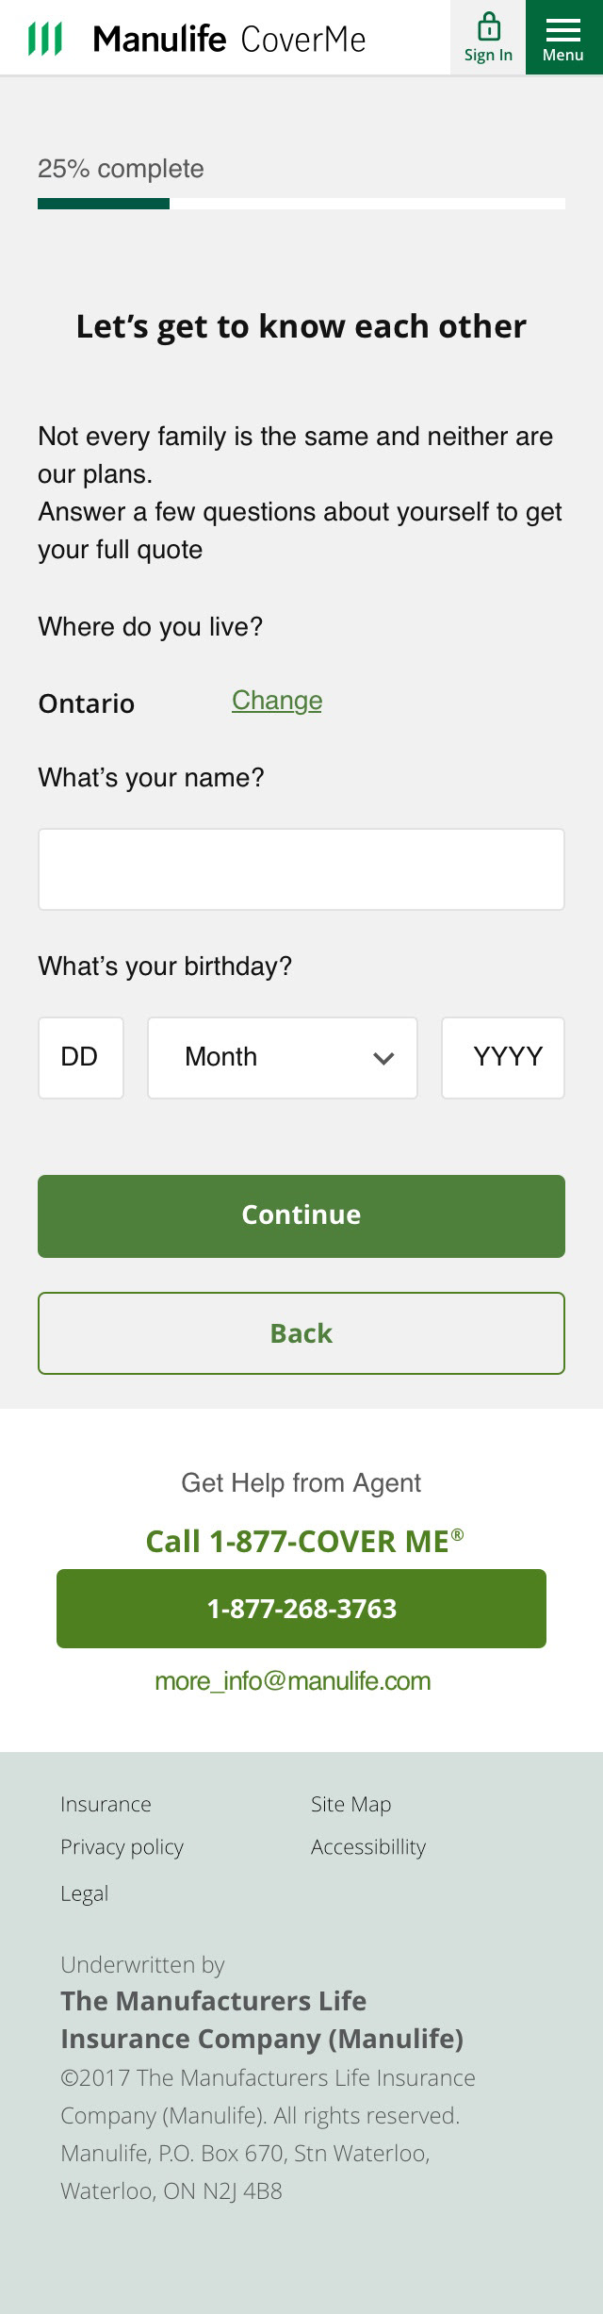Click the green Continue button
Viewport: 603px width, 2314px height.
click(301, 1215)
